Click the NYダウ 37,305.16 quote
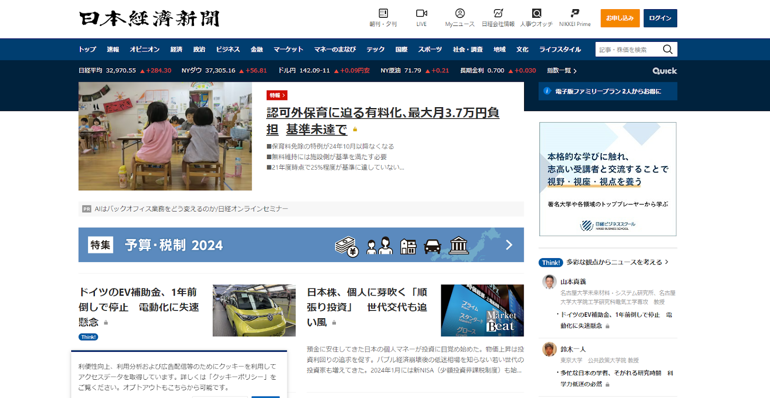 coord(224,71)
